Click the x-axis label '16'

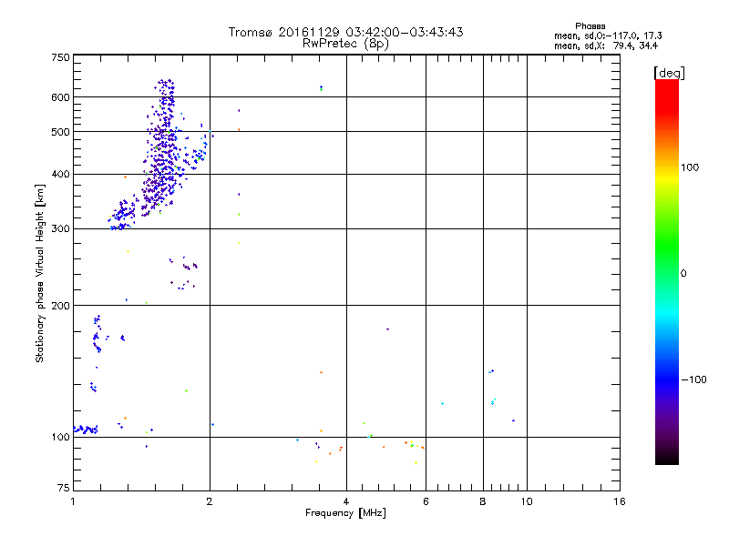(620, 501)
